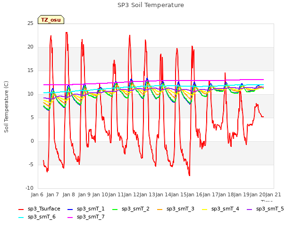Click the purple sp3_smT_5 legend swatch
Viewport: 302px width, 226px height.
tap(250, 209)
